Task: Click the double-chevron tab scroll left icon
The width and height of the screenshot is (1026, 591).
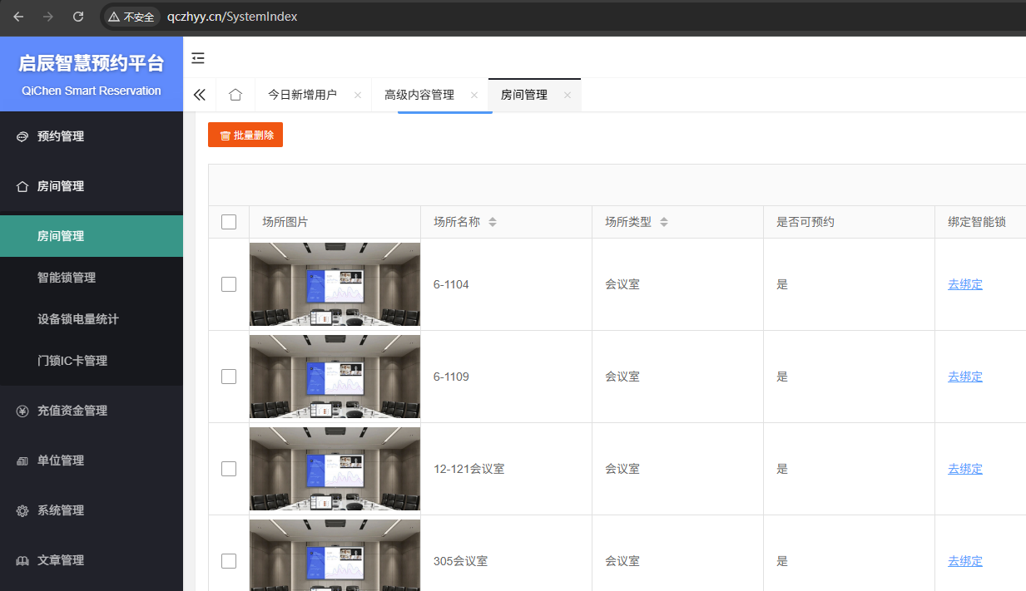Action: pos(200,95)
